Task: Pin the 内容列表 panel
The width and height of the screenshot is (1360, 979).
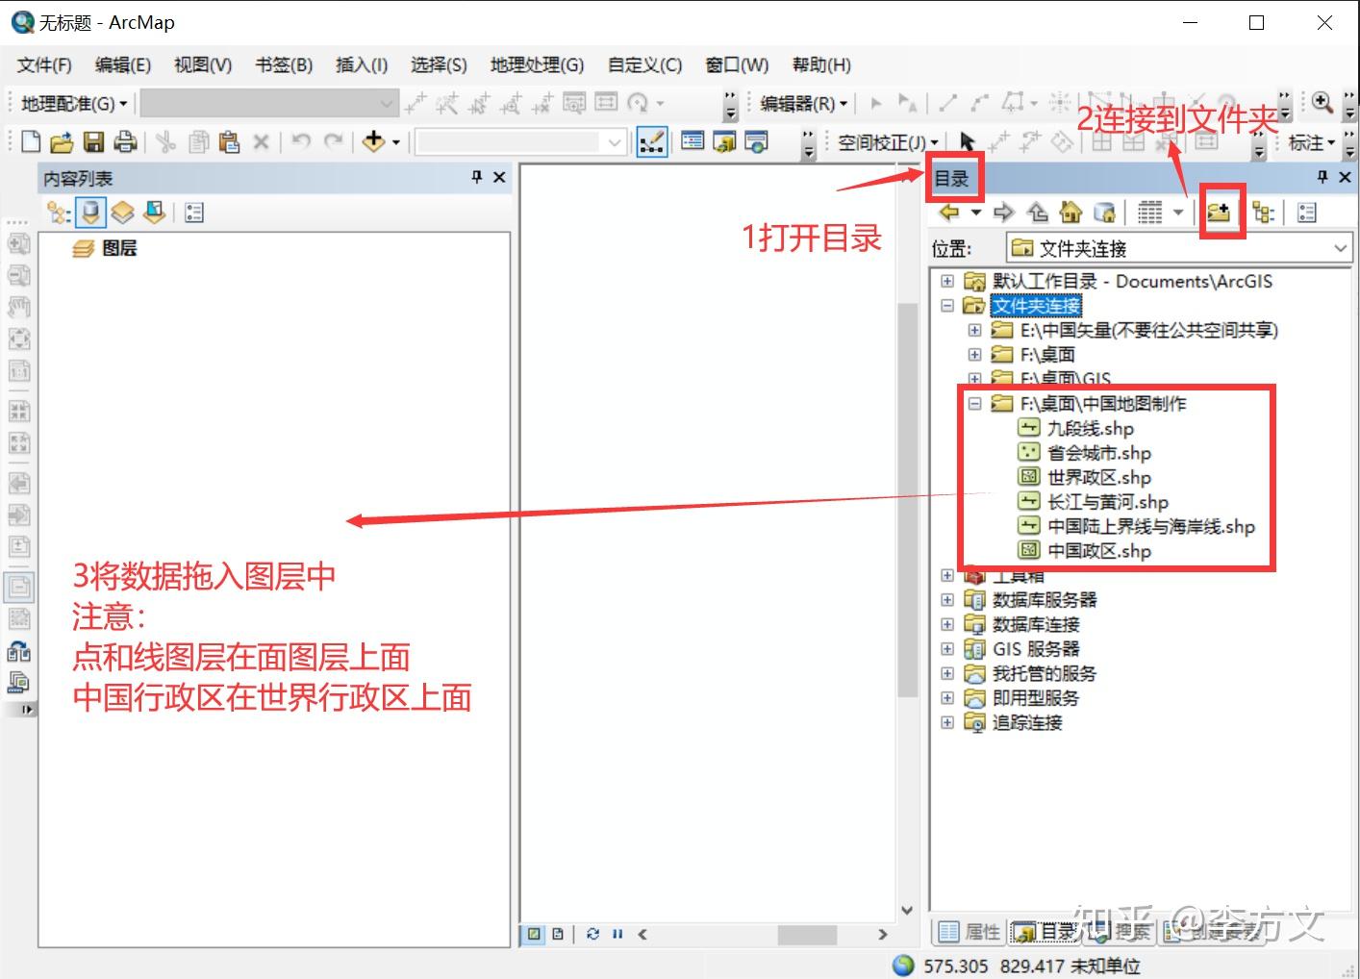Action: pyautogui.click(x=476, y=177)
